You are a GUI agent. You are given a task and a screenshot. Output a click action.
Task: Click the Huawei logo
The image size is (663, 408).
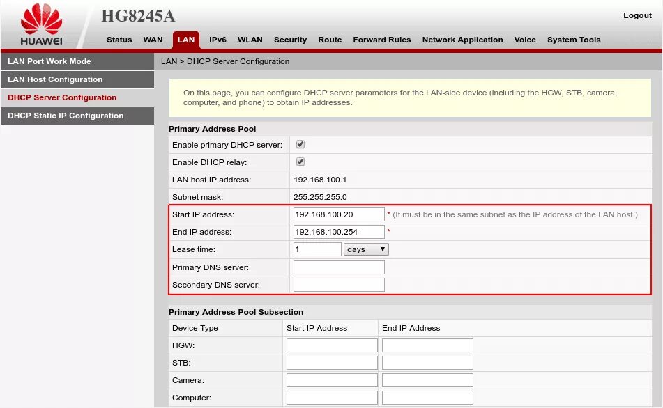41,24
